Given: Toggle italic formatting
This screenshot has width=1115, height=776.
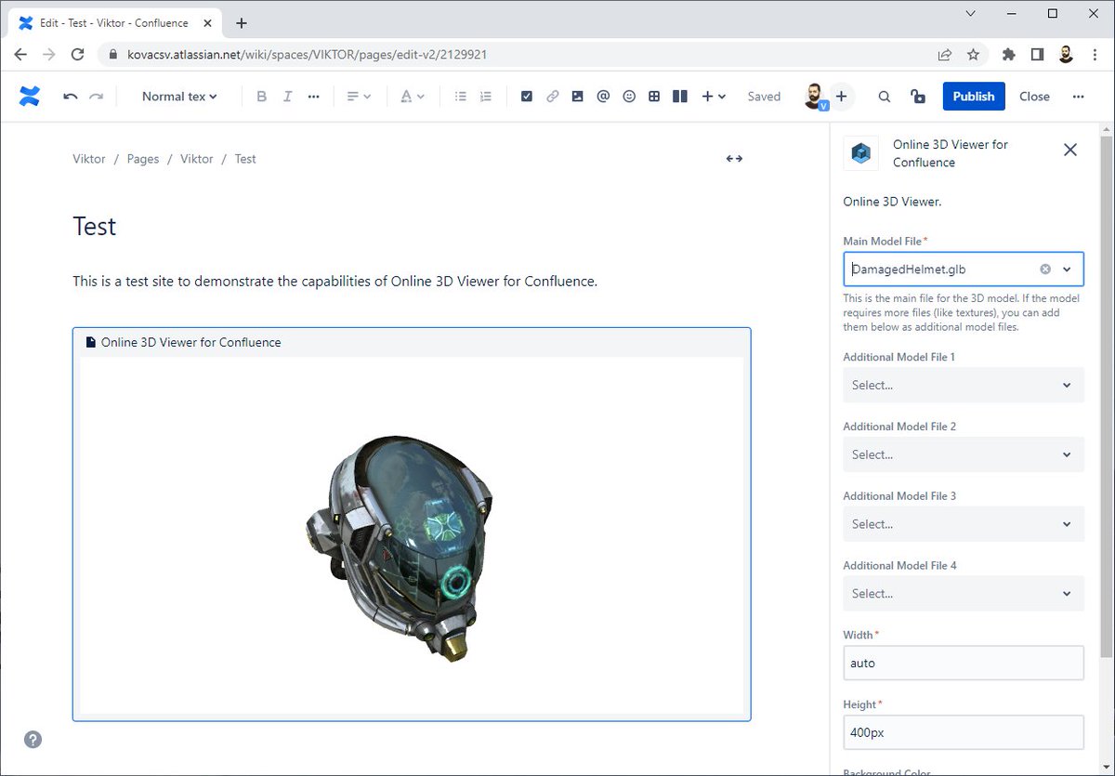Looking at the screenshot, I should [x=287, y=96].
